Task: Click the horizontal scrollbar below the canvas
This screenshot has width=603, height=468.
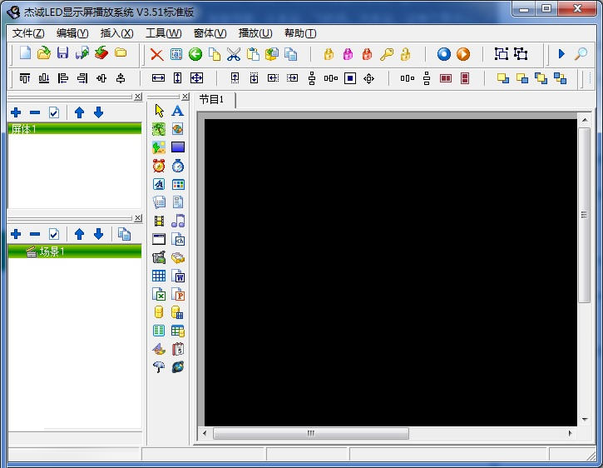Action: (x=310, y=434)
